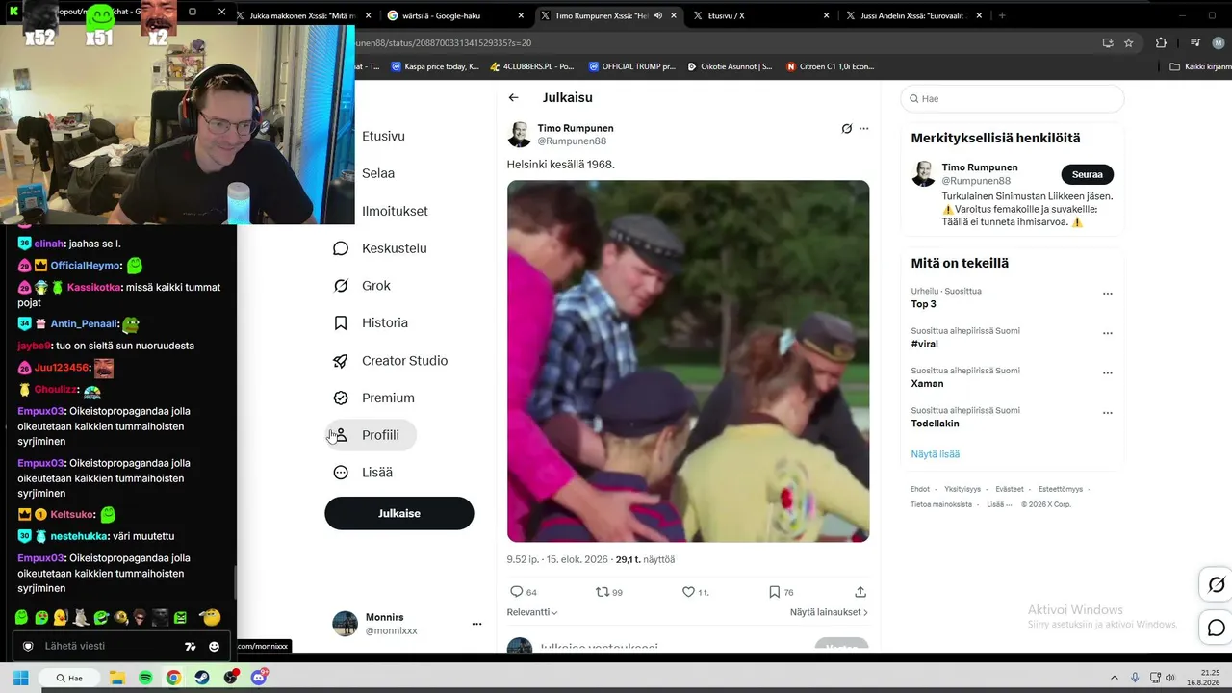Click Näytä lisää under trends
This screenshot has width=1232, height=693.
(x=936, y=454)
